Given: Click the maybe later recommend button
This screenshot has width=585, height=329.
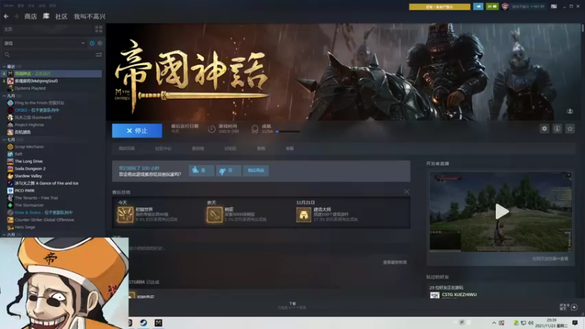Looking at the screenshot, I should pyautogui.click(x=255, y=170).
